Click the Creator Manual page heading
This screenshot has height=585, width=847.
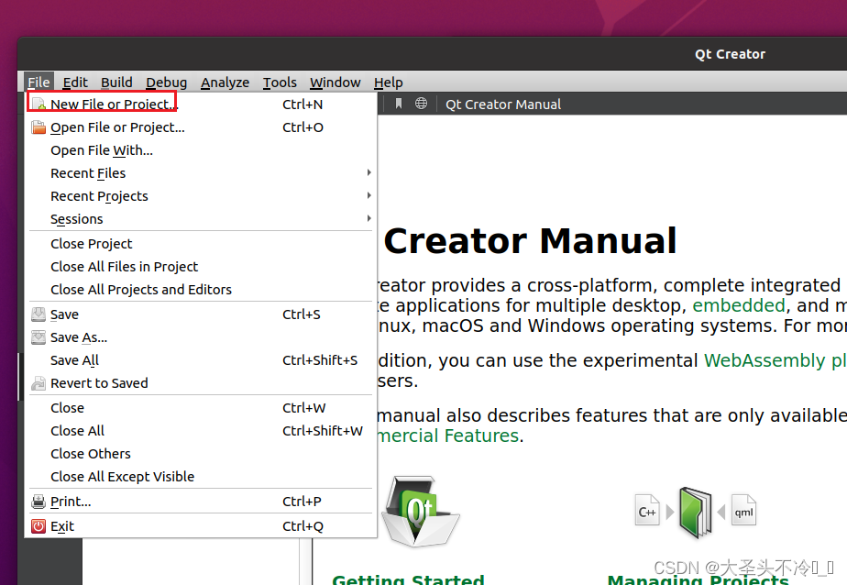pyautogui.click(x=530, y=240)
